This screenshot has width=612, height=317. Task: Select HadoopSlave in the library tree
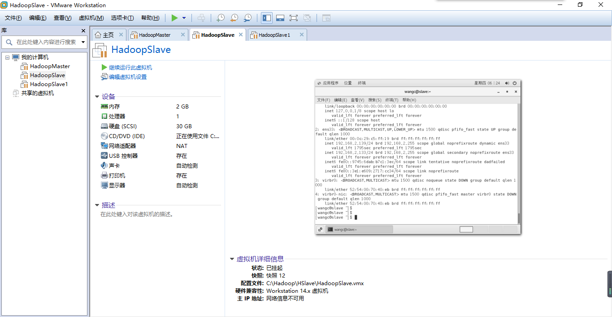[48, 75]
